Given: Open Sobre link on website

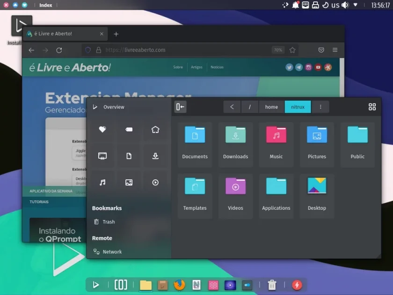Looking at the screenshot, I should coord(178,67).
